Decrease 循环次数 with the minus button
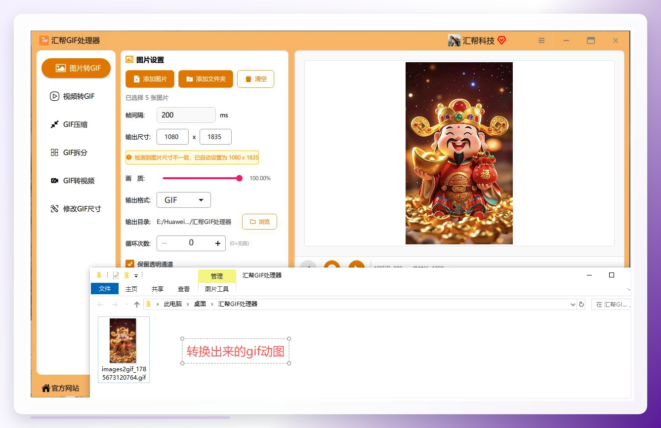Screen dimensions: 661x428 [x=165, y=243]
